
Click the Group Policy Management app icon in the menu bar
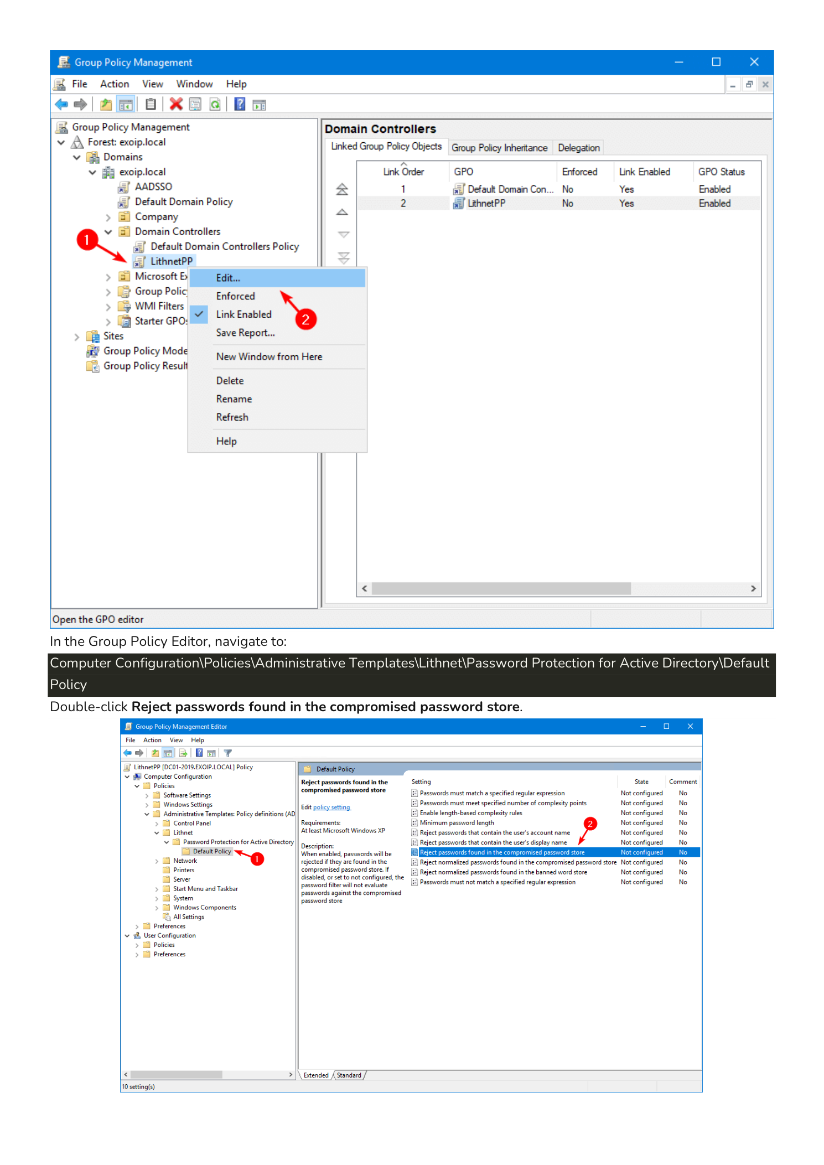(59, 84)
